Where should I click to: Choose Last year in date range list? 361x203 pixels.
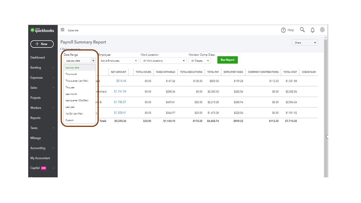pos(70,107)
